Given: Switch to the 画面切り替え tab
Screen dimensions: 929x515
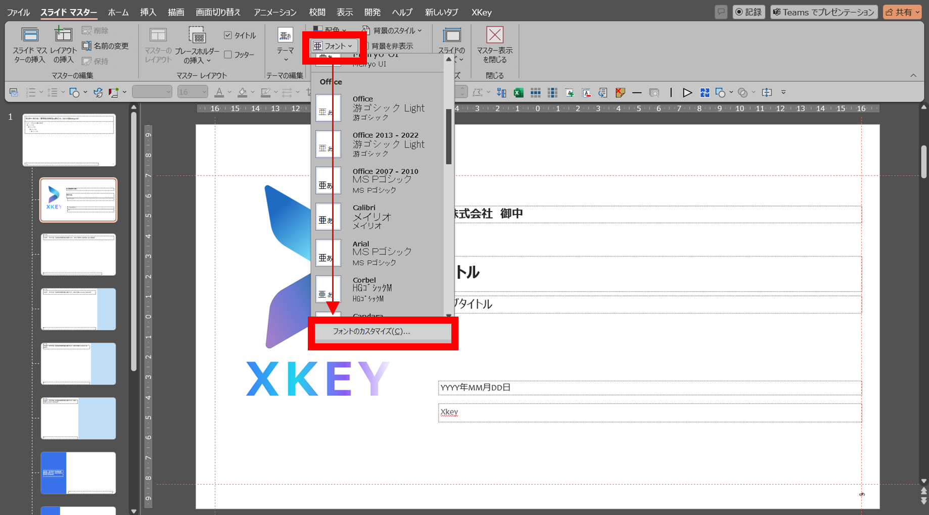Looking at the screenshot, I should click(218, 12).
